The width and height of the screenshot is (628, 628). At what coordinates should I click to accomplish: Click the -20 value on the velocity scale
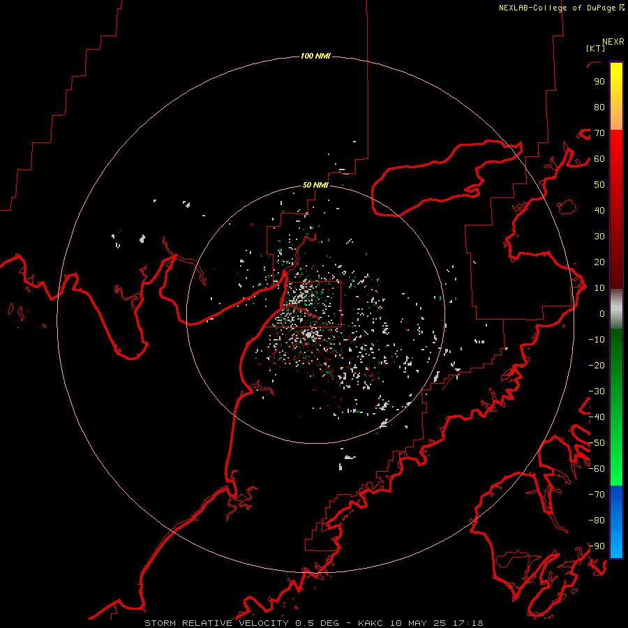pyautogui.click(x=597, y=366)
